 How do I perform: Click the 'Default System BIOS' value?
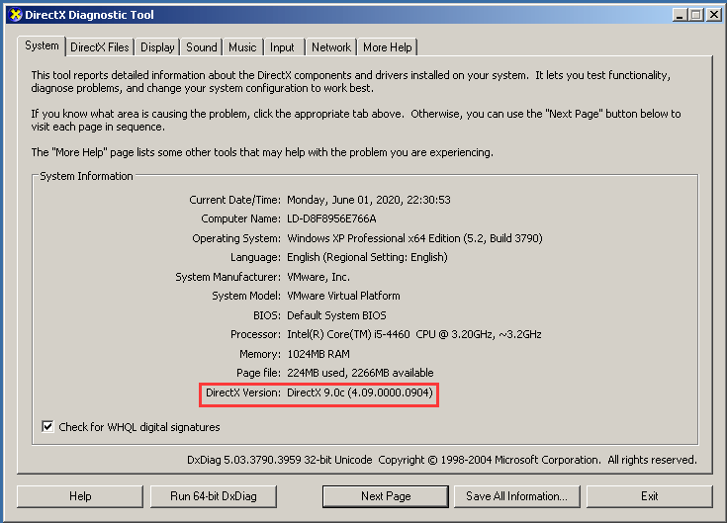click(336, 315)
